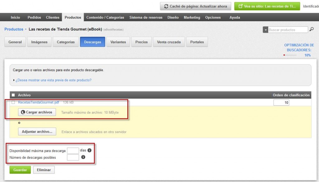The height and width of the screenshot is (182, 319).
Task: Click the Adjuntar archivo button
Action: click(37, 132)
